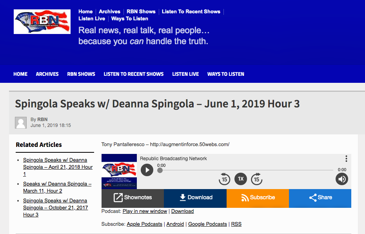Click the RBN podcast cover thumbnail
365x234 pixels.
[x=119, y=171]
